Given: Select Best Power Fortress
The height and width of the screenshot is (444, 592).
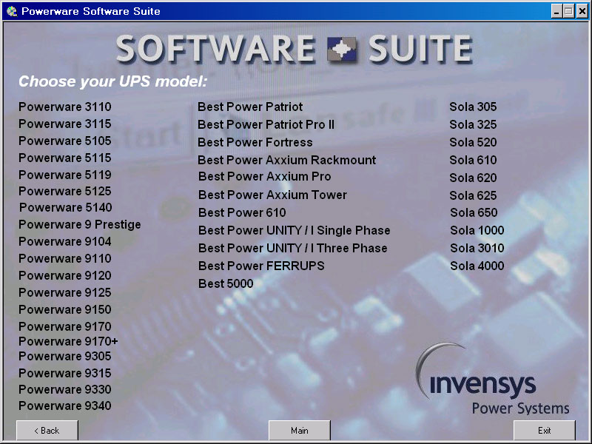Looking at the screenshot, I should click(x=255, y=142).
